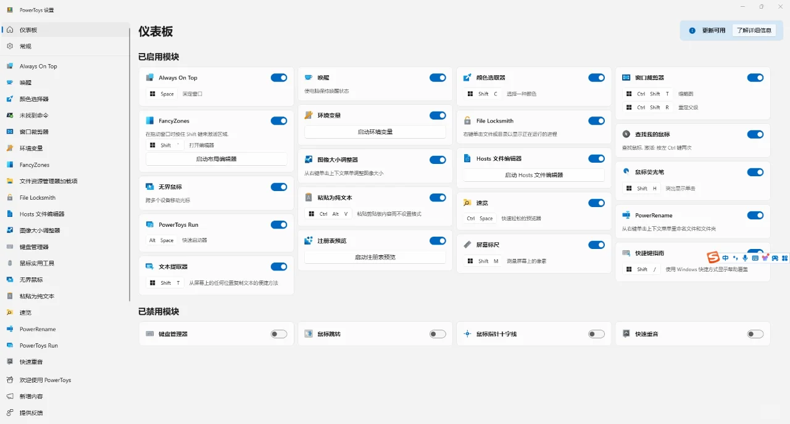Turn off the 粘贴为纯文本 card toggle

click(x=438, y=198)
